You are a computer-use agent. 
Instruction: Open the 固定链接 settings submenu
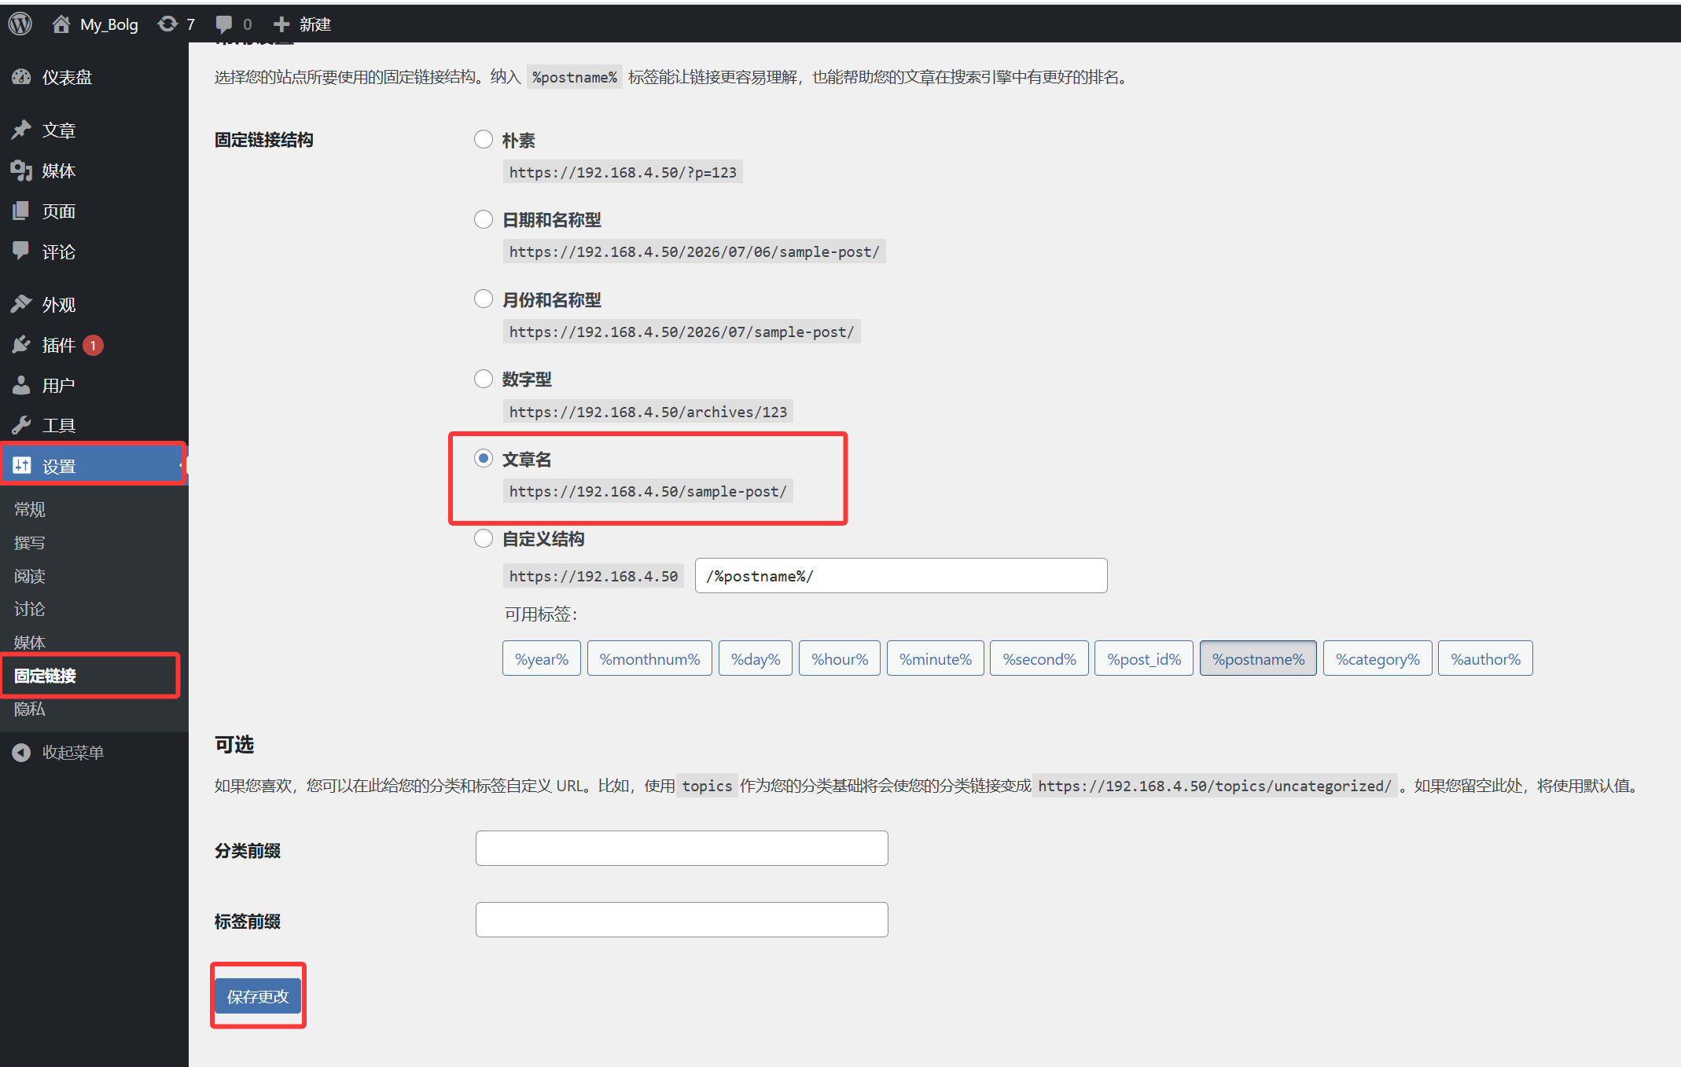point(45,676)
